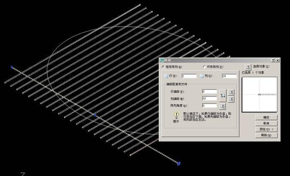Click the array preview thumbnail pane

pos(259,94)
